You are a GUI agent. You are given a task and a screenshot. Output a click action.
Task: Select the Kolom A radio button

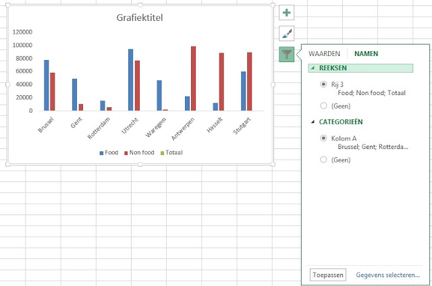tap(323, 138)
